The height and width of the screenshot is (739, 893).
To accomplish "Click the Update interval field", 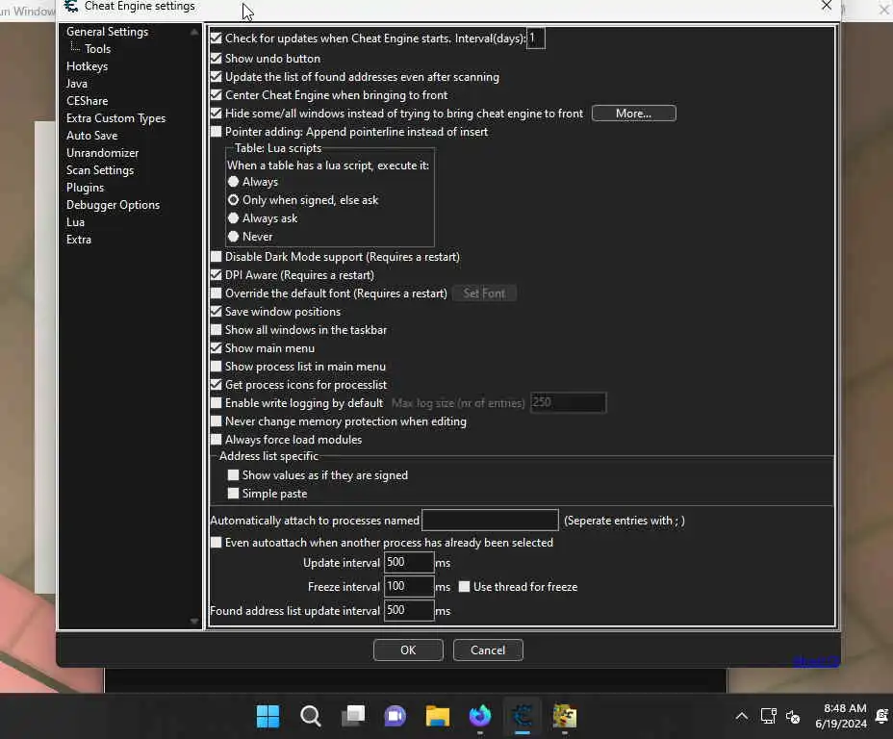I will (x=409, y=563).
